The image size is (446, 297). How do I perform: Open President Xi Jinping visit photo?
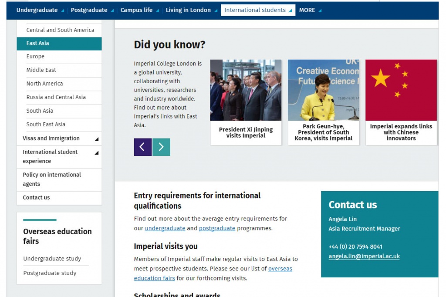point(246,90)
